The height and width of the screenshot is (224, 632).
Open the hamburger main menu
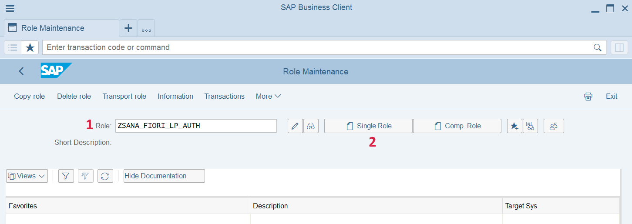coord(10,8)
